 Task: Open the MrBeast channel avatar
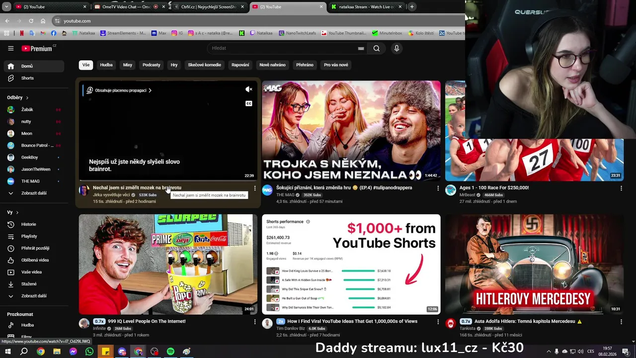tap(451, 190)
